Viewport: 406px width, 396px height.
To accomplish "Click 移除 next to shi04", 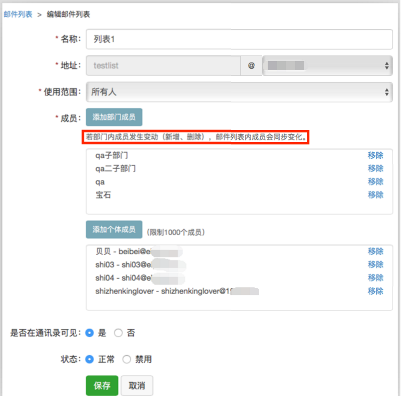I will (375, 277).
